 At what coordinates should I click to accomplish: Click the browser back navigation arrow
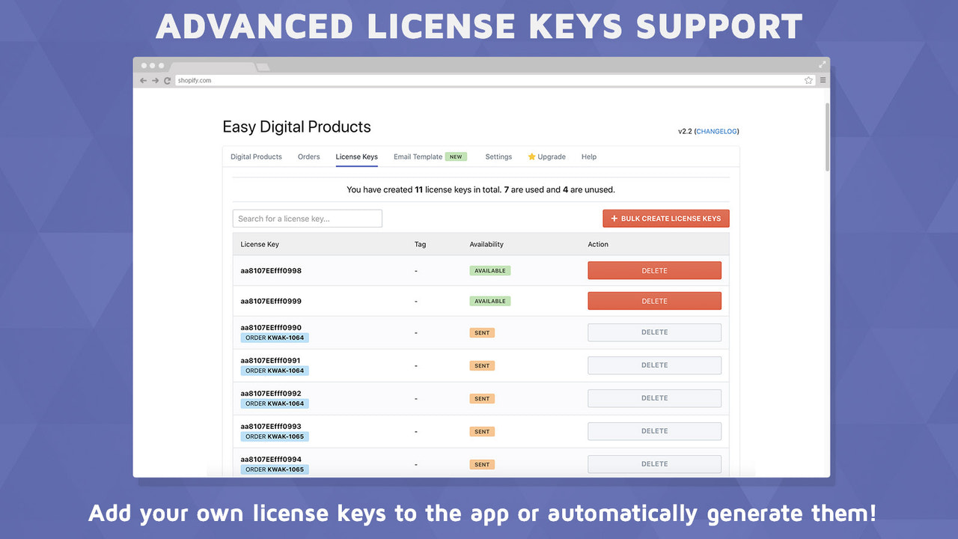142,80
